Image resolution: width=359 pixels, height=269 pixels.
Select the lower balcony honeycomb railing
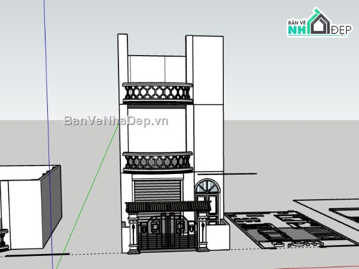[158, 161]
